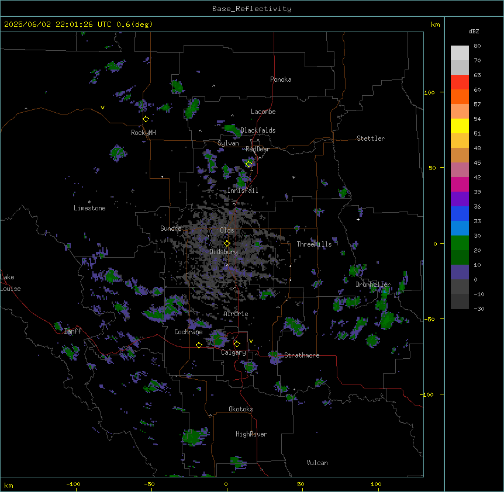Click the Limestone label
The image size is (504, 492).
click(x=89, y=208)
